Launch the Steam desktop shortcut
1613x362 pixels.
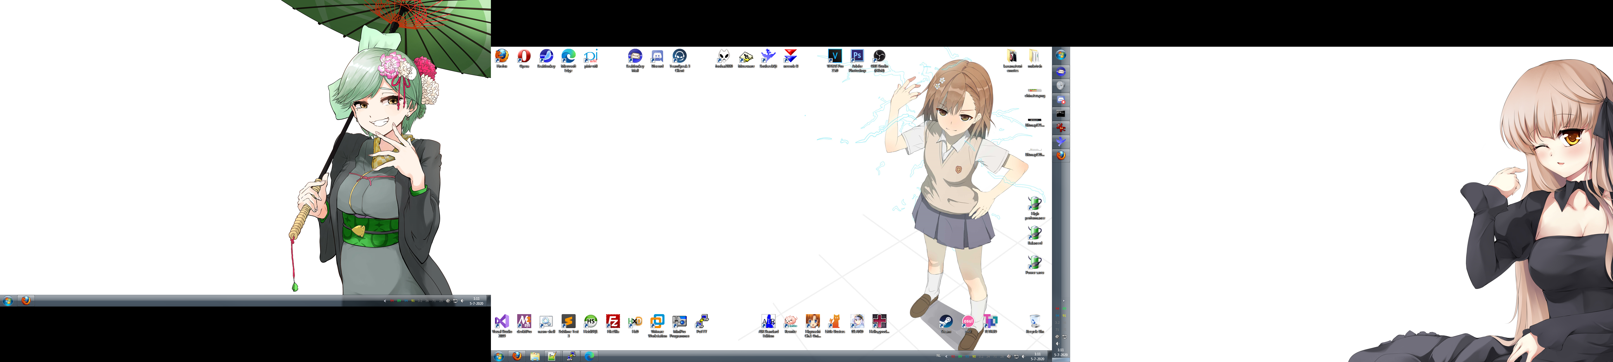[x=946, y=324]
